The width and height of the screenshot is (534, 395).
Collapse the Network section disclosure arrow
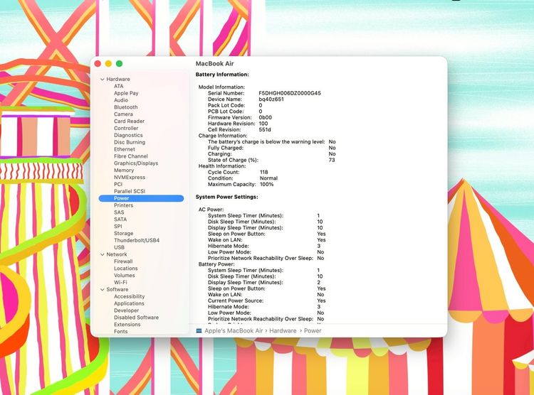(103, 254)
